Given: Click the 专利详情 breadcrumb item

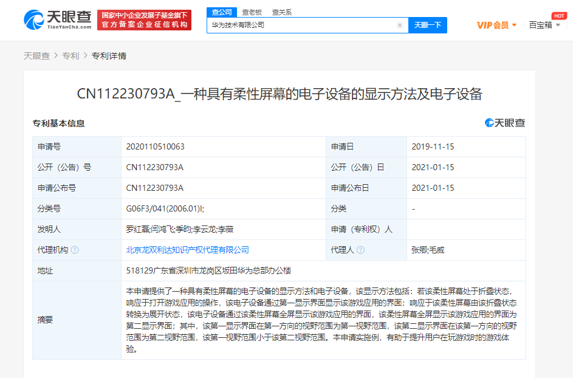Looking at the screenshot, I should tap(109, 56).
